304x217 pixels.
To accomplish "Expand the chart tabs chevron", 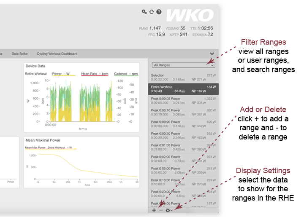I will pyautogui.click(x=212, y=54).
